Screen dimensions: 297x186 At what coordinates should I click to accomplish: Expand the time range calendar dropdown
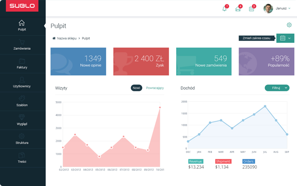coord(285,38)
